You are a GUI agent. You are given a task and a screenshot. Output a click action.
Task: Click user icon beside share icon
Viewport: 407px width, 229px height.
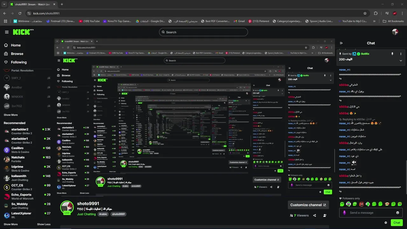pos(325,215)
